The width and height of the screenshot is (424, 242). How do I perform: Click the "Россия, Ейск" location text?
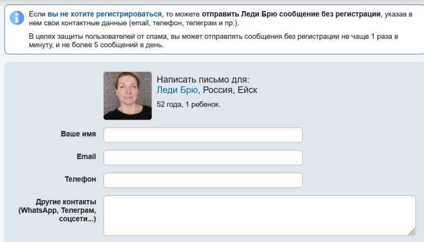click(229, 90)
